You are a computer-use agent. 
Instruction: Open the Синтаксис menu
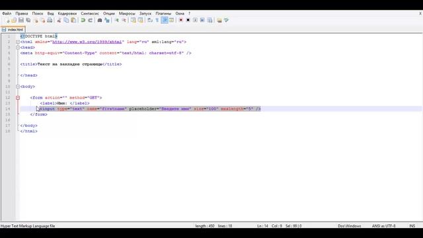coord(90,13)
